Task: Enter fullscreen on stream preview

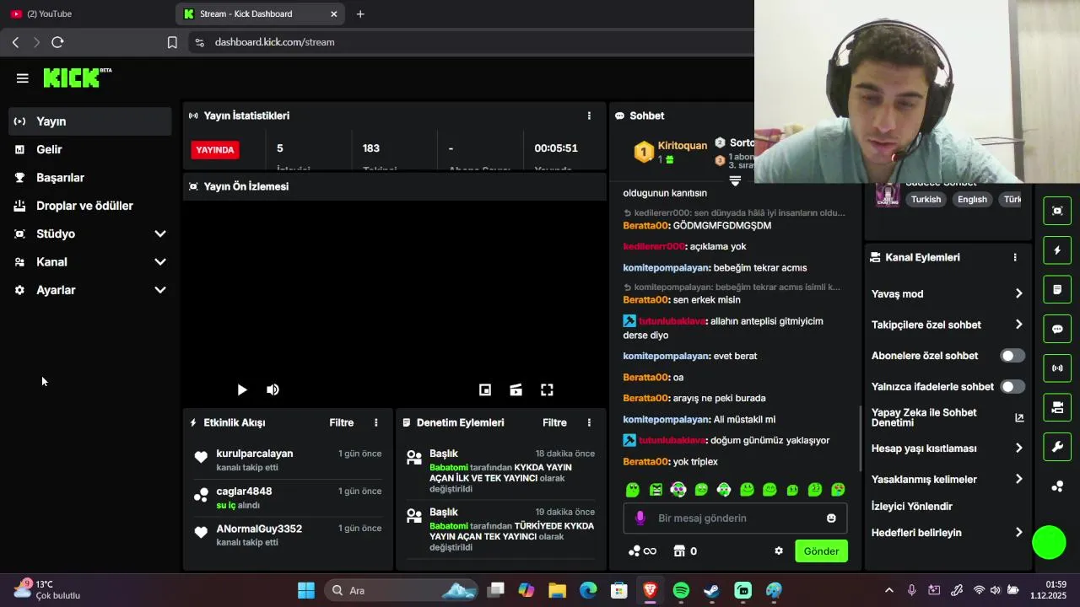Action: coord(547,389)
